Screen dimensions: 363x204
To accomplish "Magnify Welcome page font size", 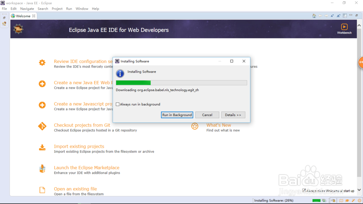I will click(x=338, y=16).
